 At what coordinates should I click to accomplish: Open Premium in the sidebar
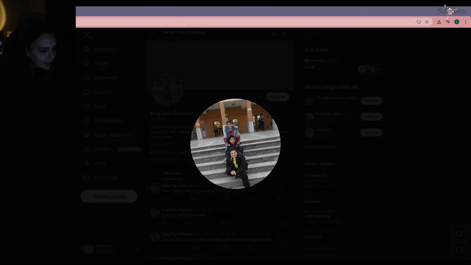[111, 149]
